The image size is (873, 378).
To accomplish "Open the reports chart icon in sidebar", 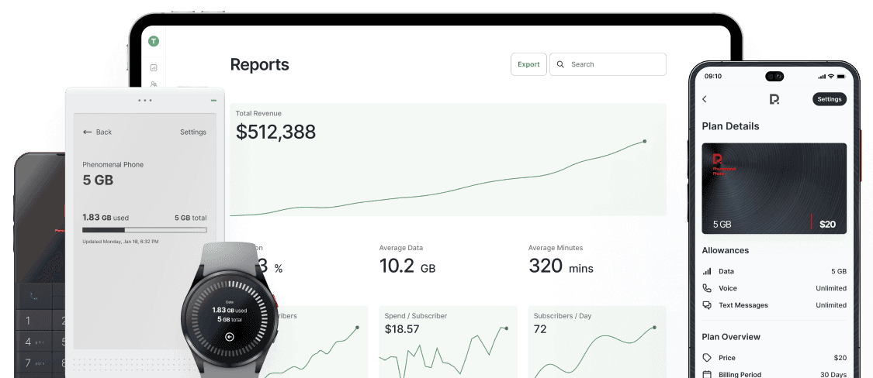I will (x=154, y=67).
